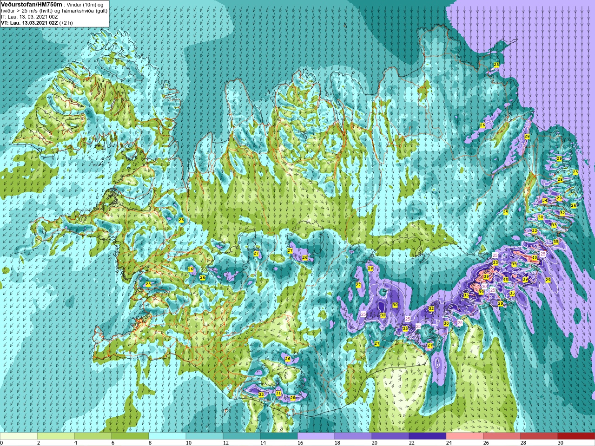Image resolution: width=595 pixels, height=446 pixels.
Task: Click the 'hviður > 25 m/s' description line
Action: [54, 10]
